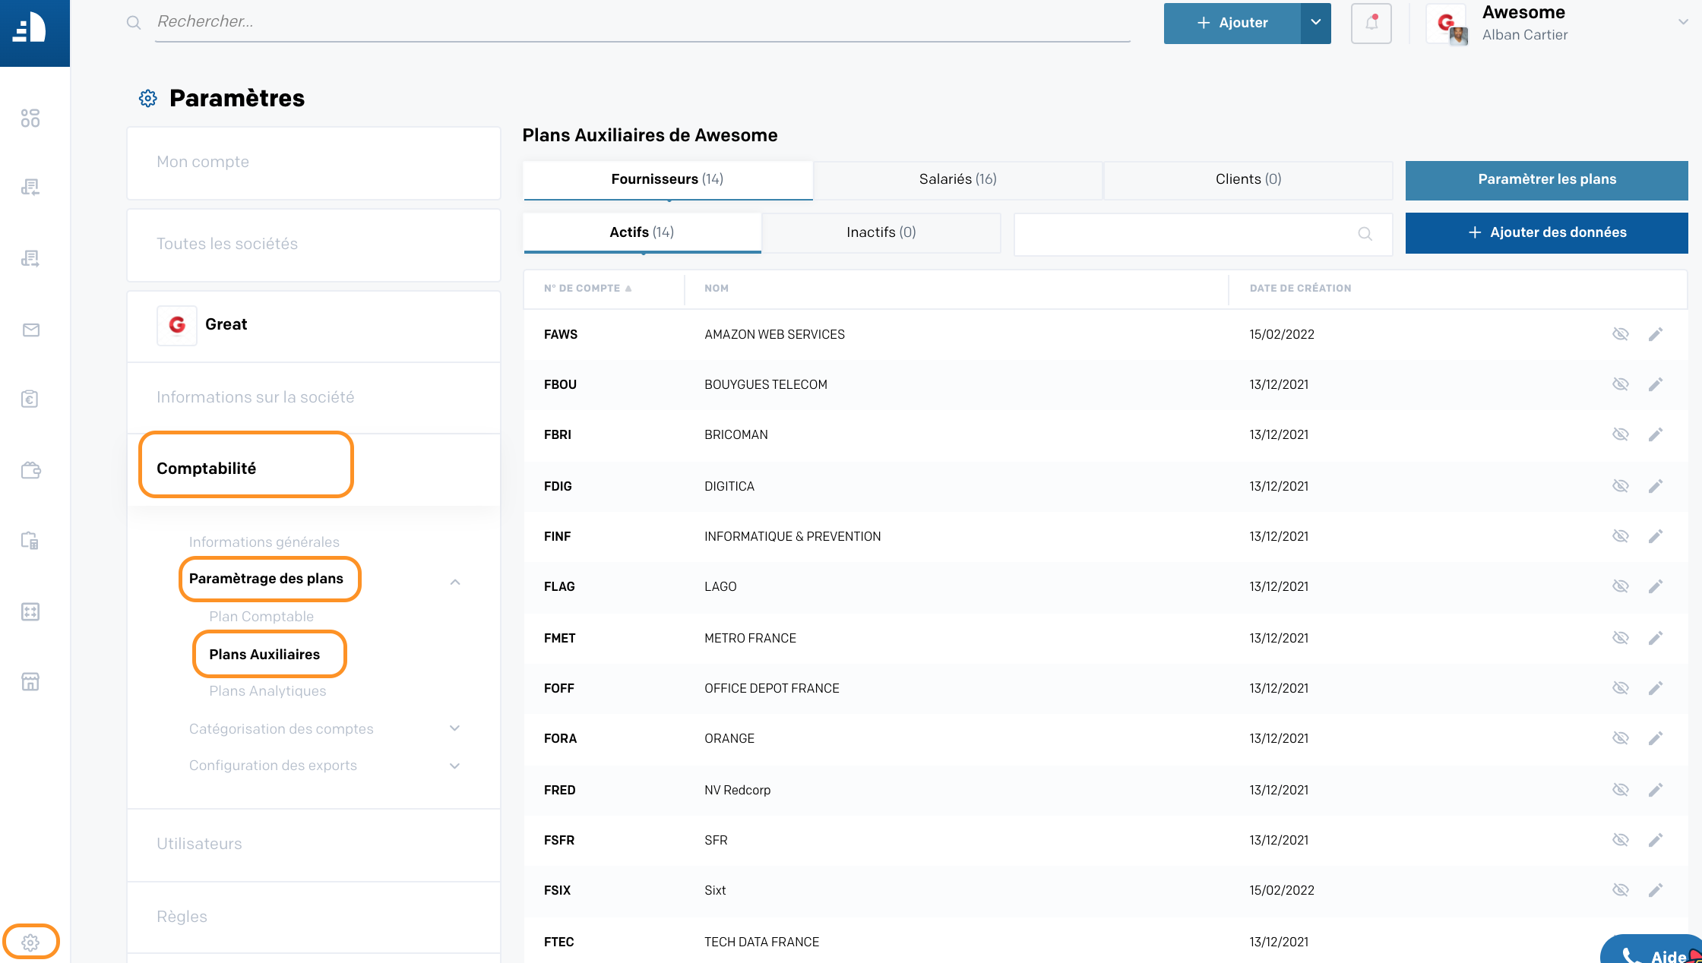The width and height of the screenshot is (1702, 963).
Task: Show the Actifs (14) tab
Action: pyautogui.click(x=642, y=232)
